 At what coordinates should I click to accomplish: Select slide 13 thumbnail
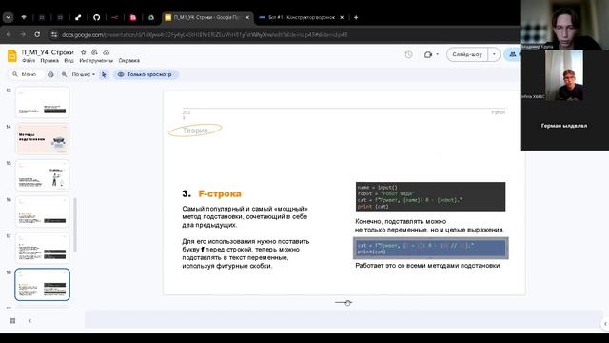point(42,103)
